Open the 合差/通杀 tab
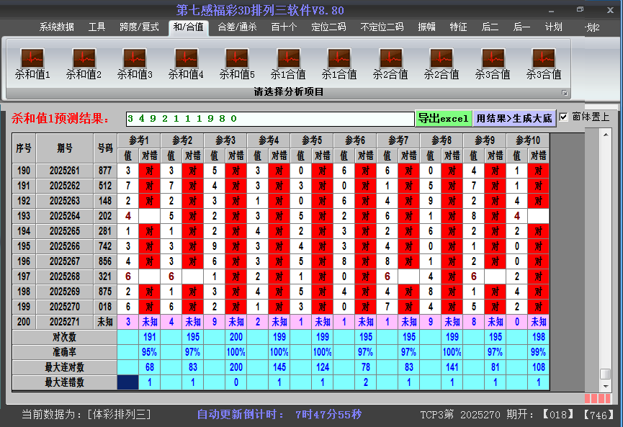Image resolution: width=623 pixels, height=427 pixels. pyautogui.click(x=237, y=27)
